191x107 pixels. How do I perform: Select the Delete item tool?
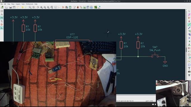pos(189,75)
